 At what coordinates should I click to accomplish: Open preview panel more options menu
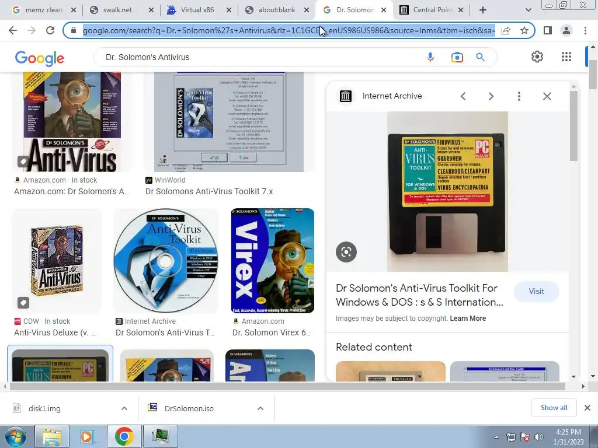(519, 96)
